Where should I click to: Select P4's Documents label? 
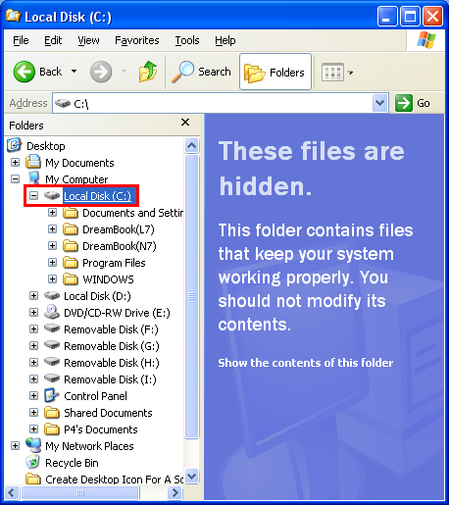101,429
